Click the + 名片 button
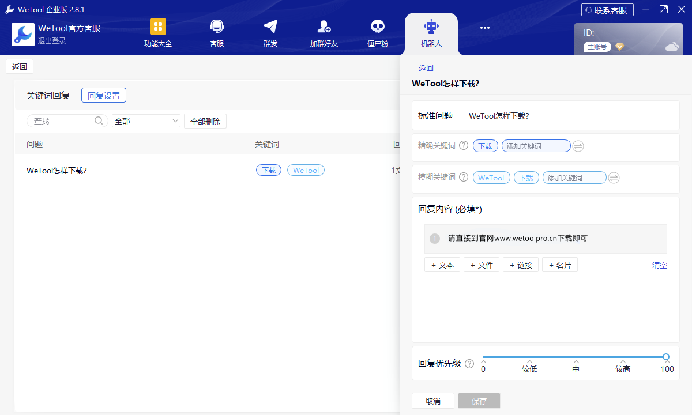Screen dimensions: 692x415 coord(560,265)
